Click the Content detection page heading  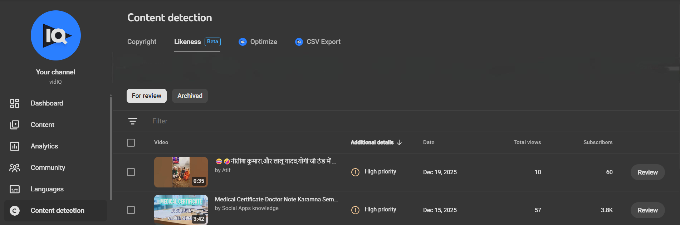170,18
